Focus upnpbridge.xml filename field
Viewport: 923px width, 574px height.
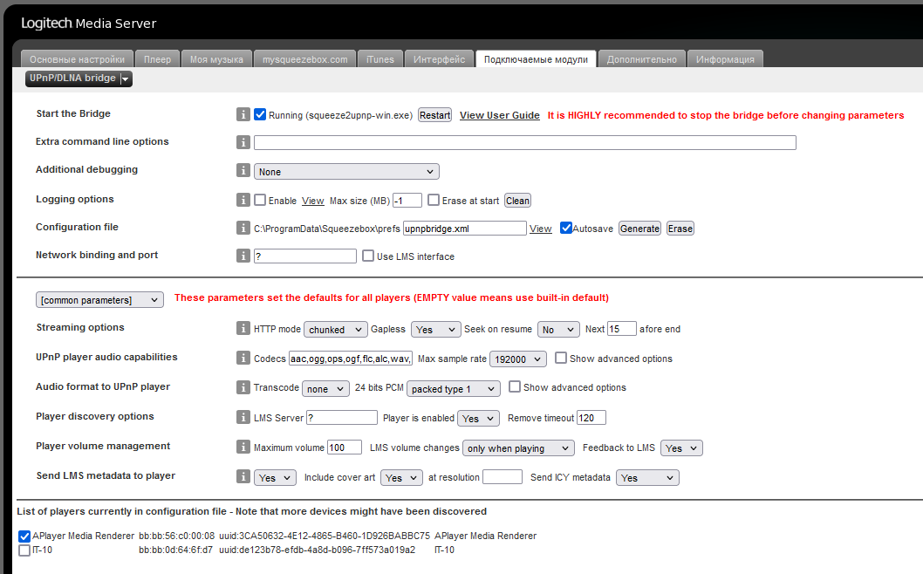(x=465, y=229)
